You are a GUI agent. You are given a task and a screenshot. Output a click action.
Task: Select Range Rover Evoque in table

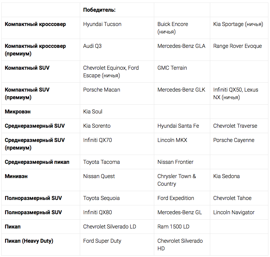click(x=237, y=46)
